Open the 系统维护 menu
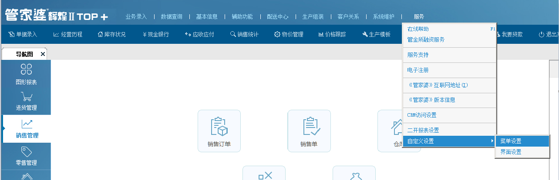559x180 pixels. coord(384,17)
